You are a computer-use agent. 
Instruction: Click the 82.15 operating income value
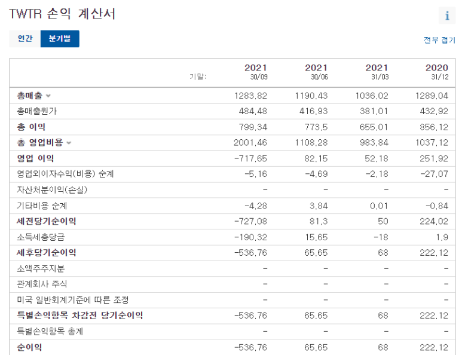pos(316,159)
